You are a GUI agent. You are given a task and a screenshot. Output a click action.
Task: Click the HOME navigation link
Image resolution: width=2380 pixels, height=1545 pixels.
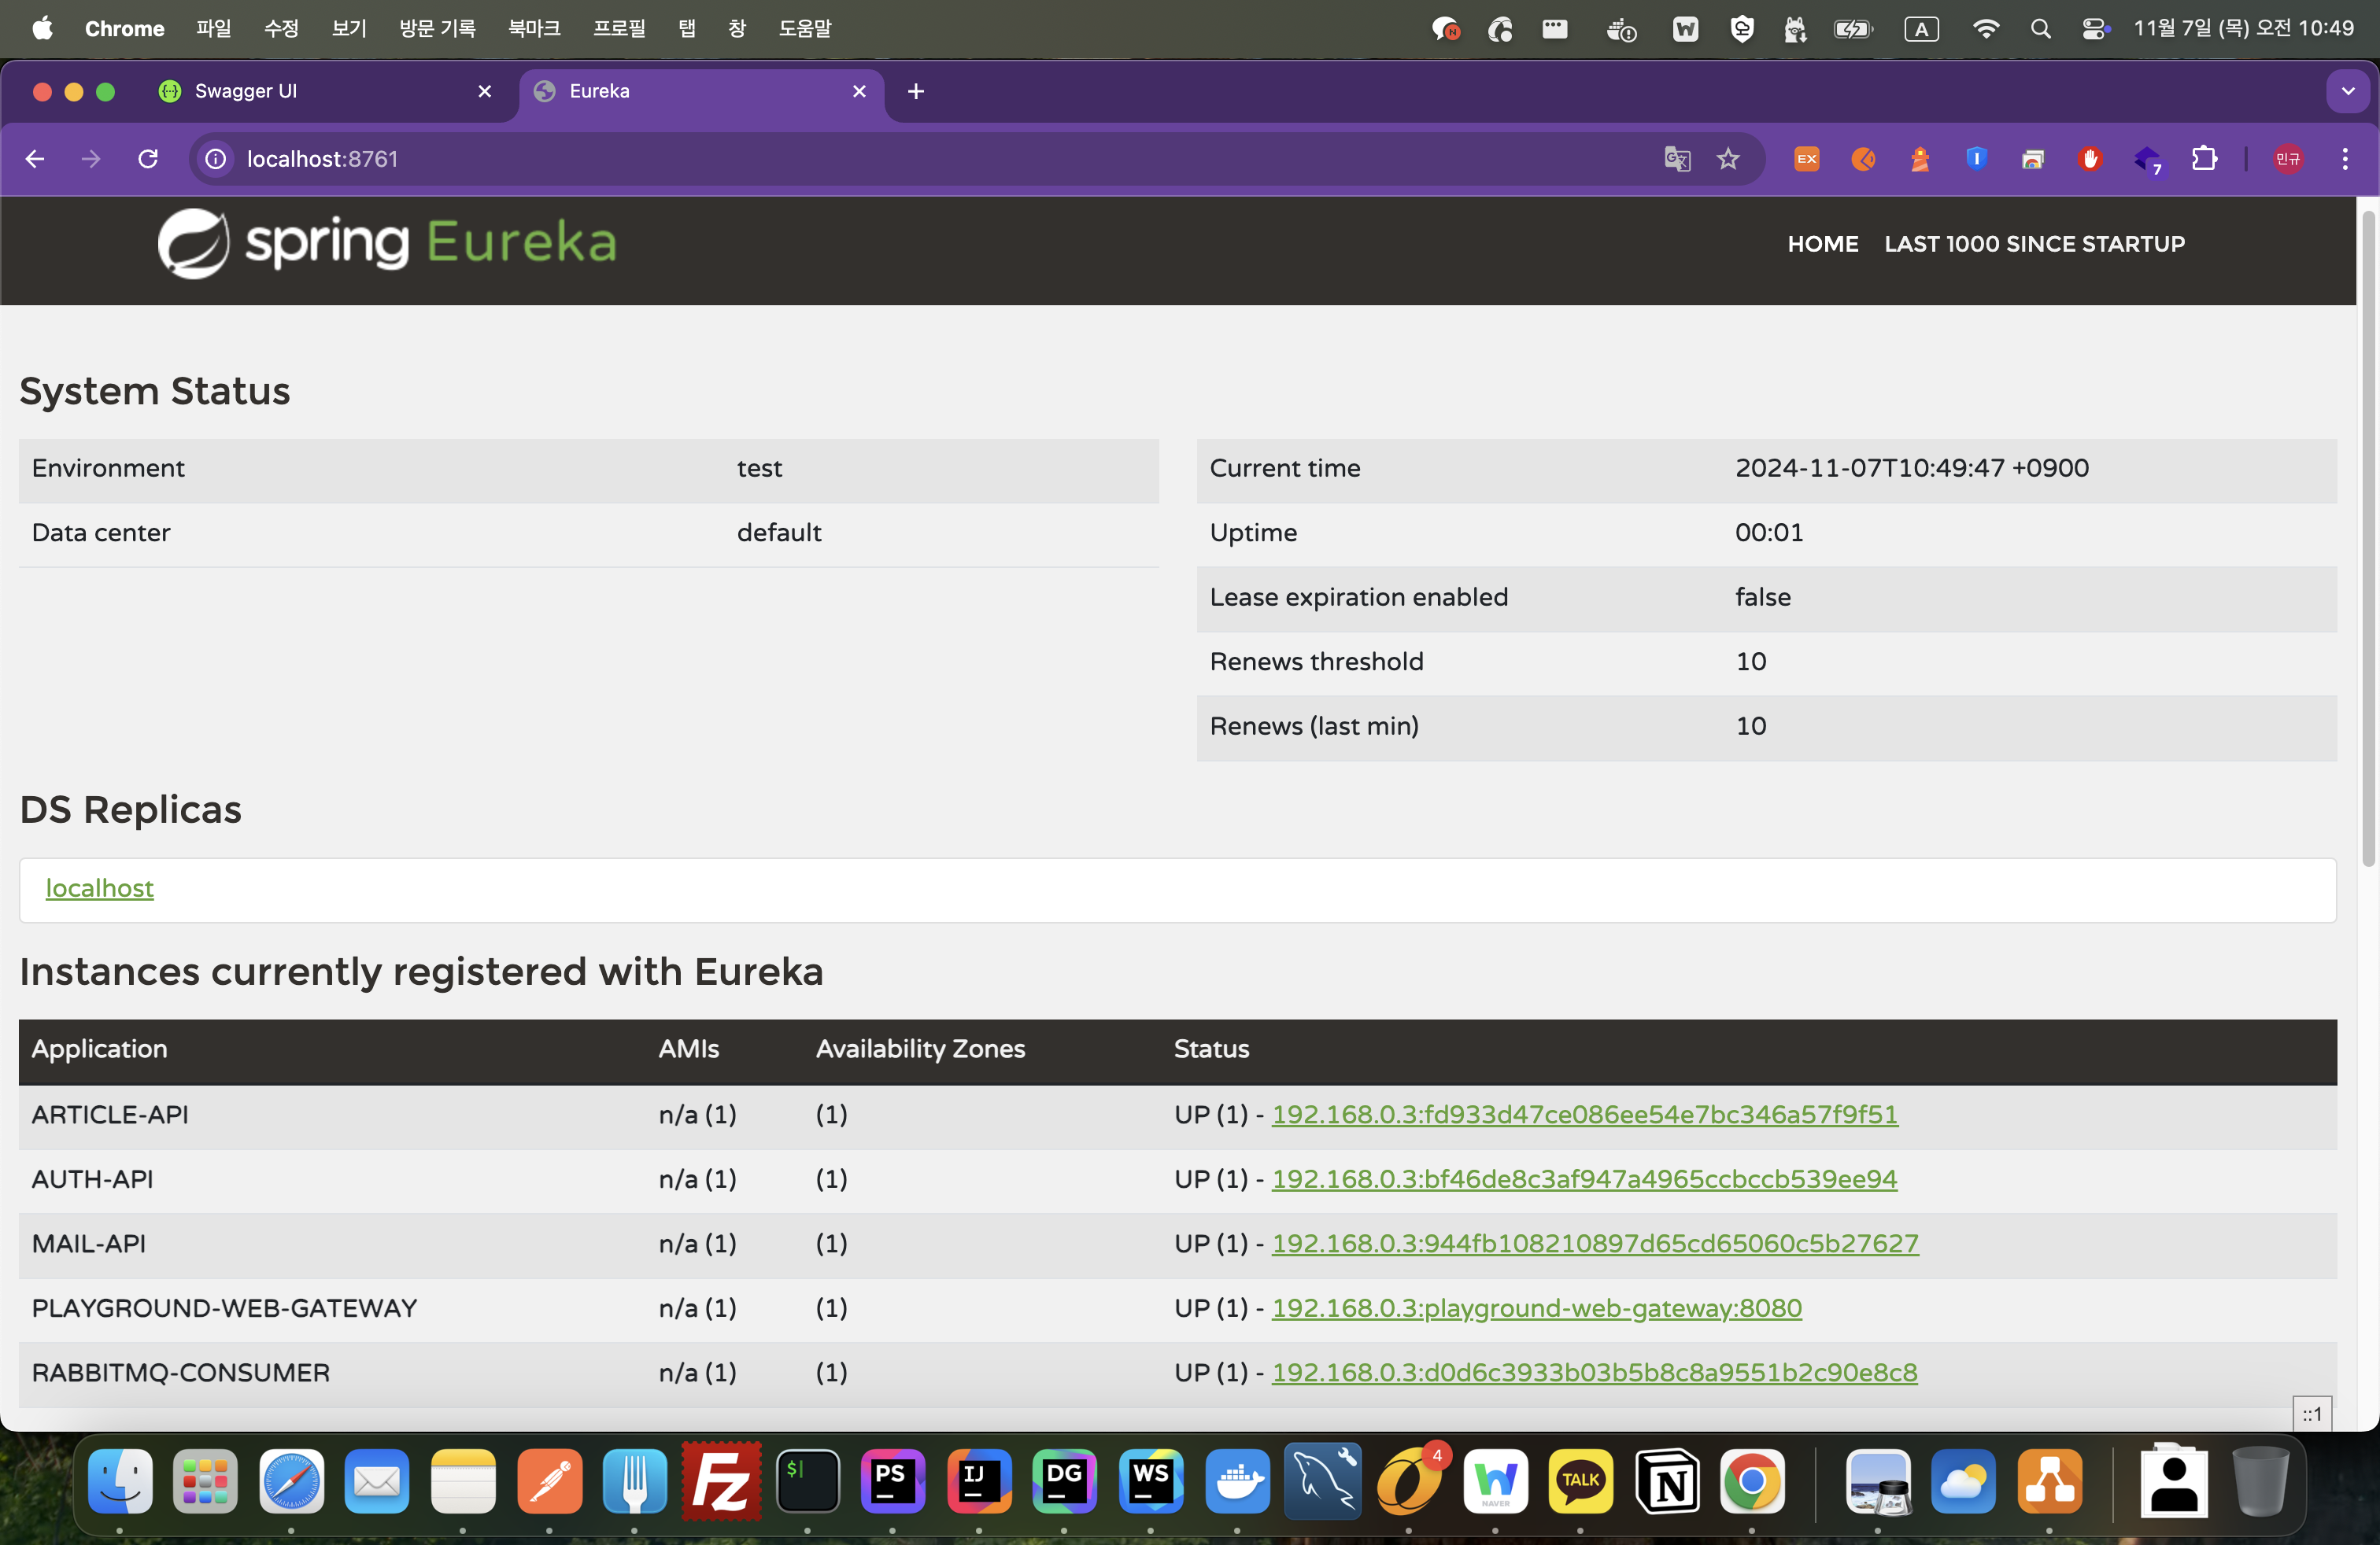[1822, 244]
